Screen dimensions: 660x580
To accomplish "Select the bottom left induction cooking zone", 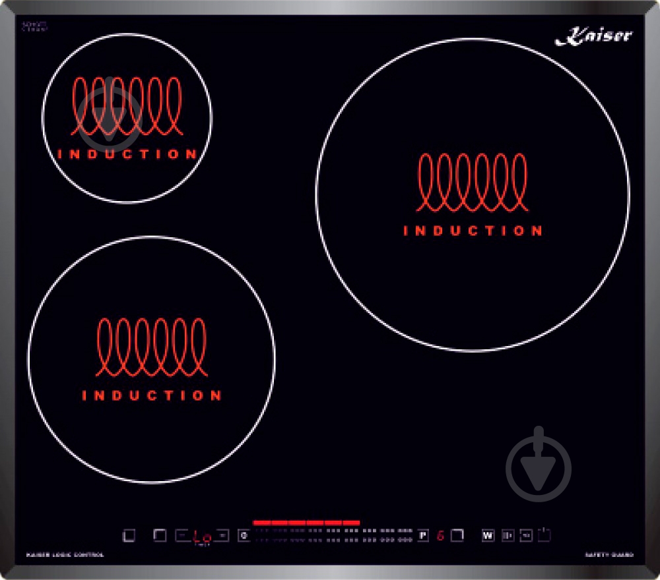I will [152, 360].
